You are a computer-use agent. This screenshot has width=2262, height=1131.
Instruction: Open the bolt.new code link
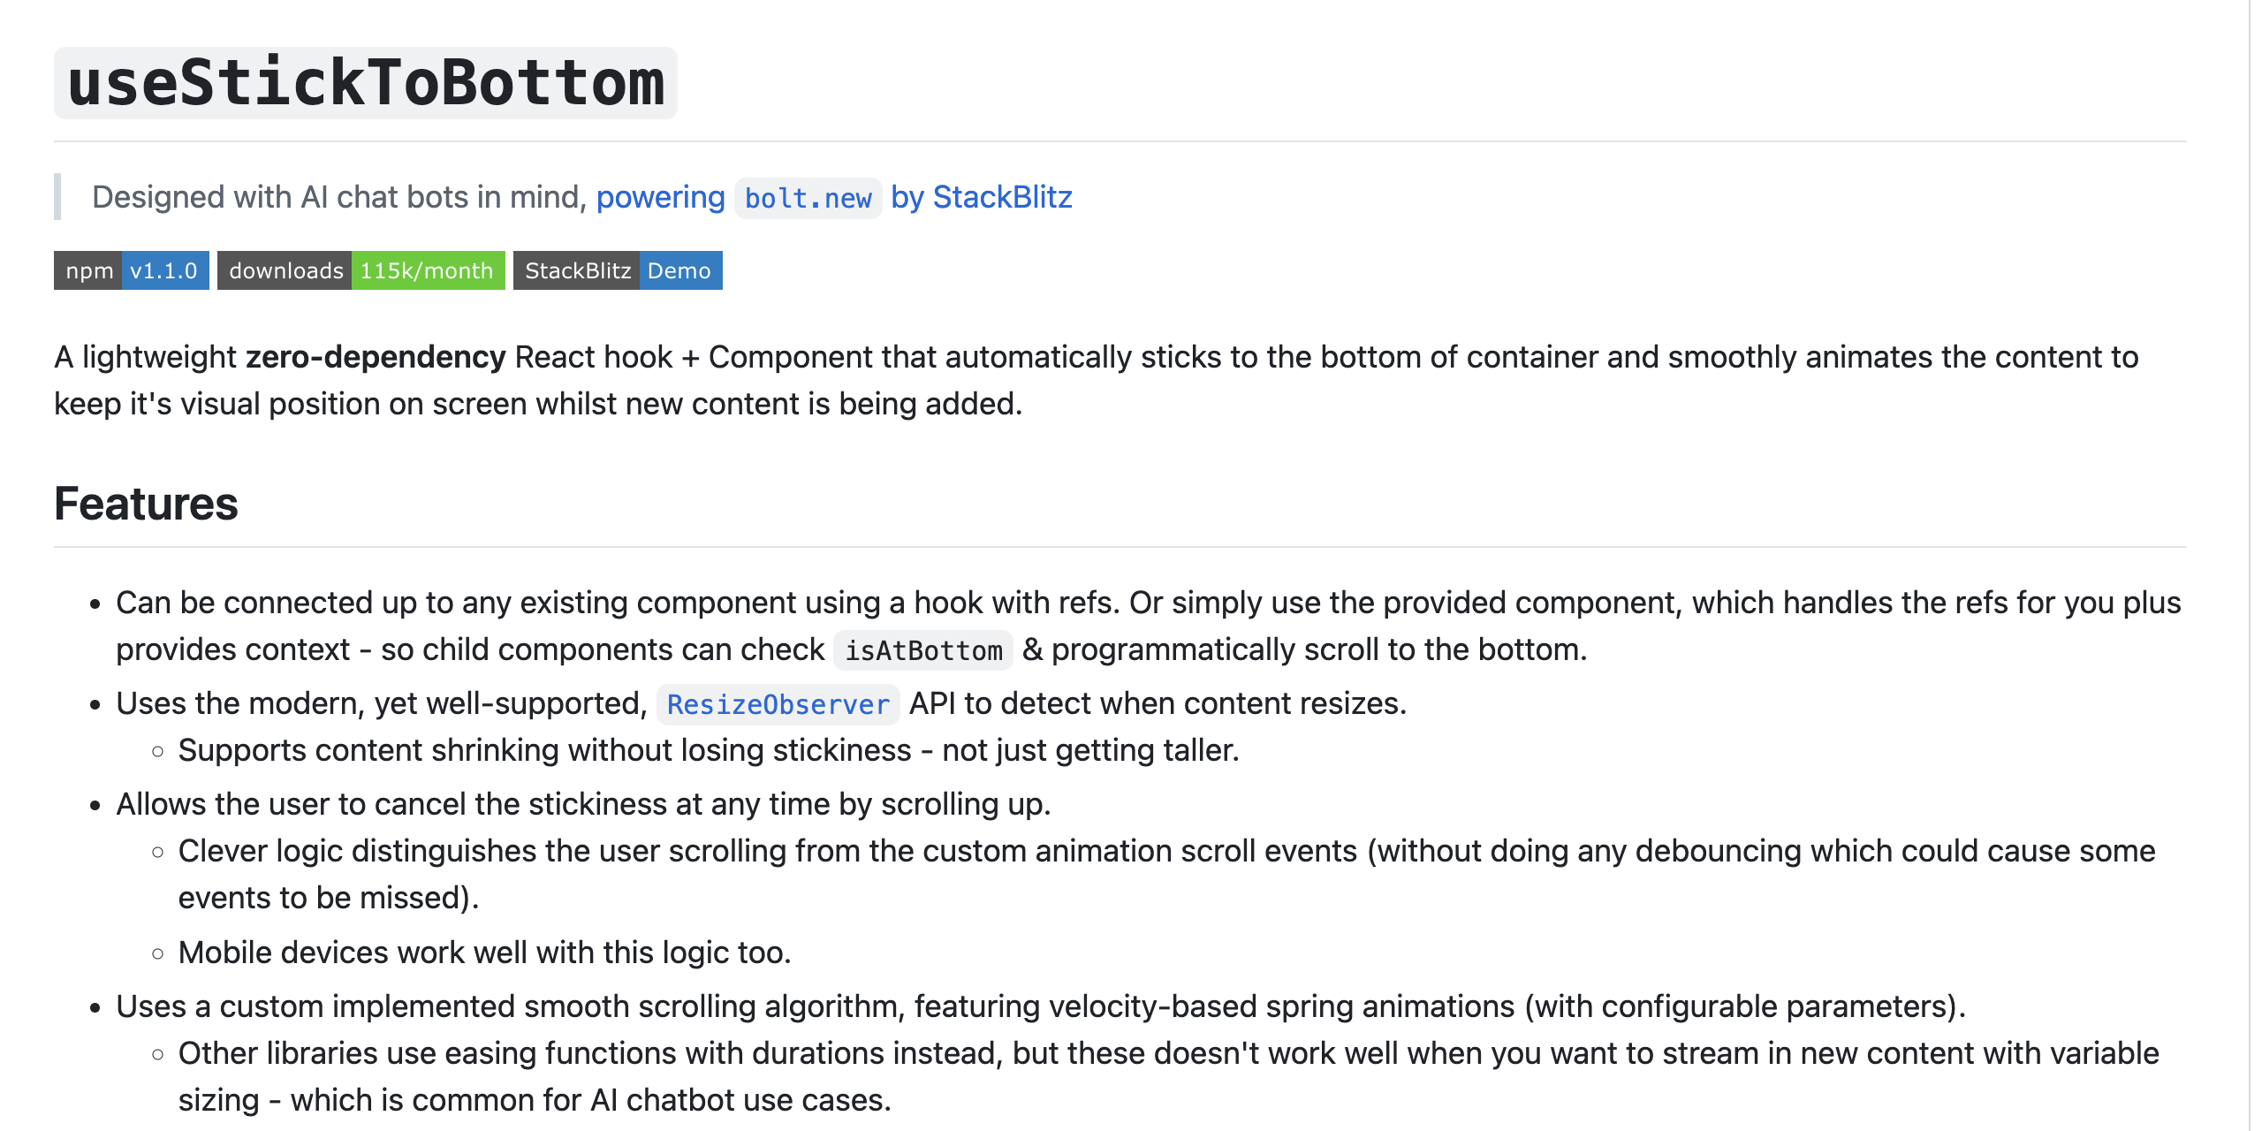click(808, 198)
